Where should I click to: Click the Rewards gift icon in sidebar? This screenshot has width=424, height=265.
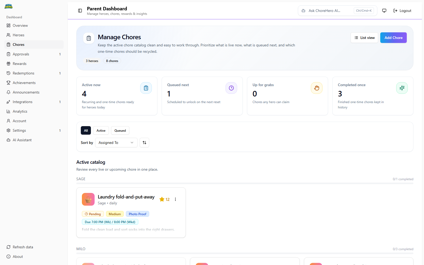pos(9,63)
